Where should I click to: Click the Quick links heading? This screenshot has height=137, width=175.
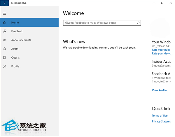[x=161, y=108]
